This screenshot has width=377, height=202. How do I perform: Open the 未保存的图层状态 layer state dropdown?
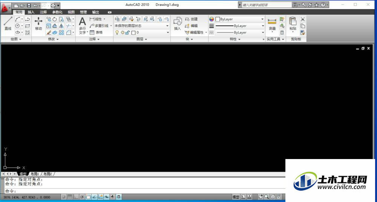pyautogui.click(x=142, y=26)
